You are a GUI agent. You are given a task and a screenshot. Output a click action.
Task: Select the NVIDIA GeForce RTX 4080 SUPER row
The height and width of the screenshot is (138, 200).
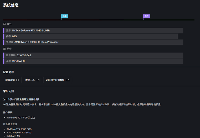coord(93,31)
